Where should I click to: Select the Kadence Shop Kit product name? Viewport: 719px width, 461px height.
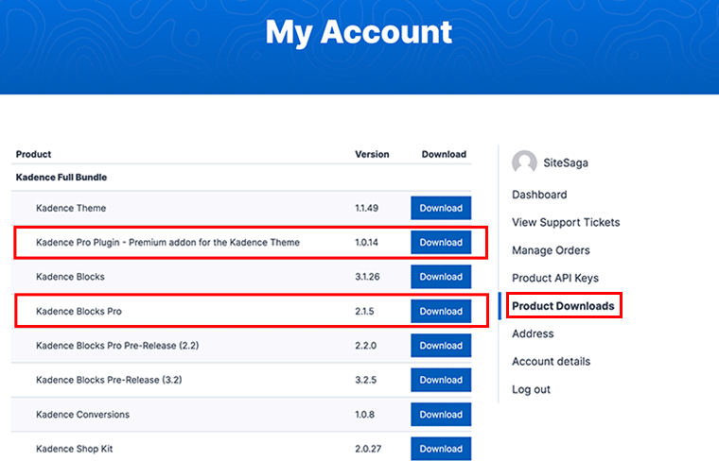click(75, 449)
